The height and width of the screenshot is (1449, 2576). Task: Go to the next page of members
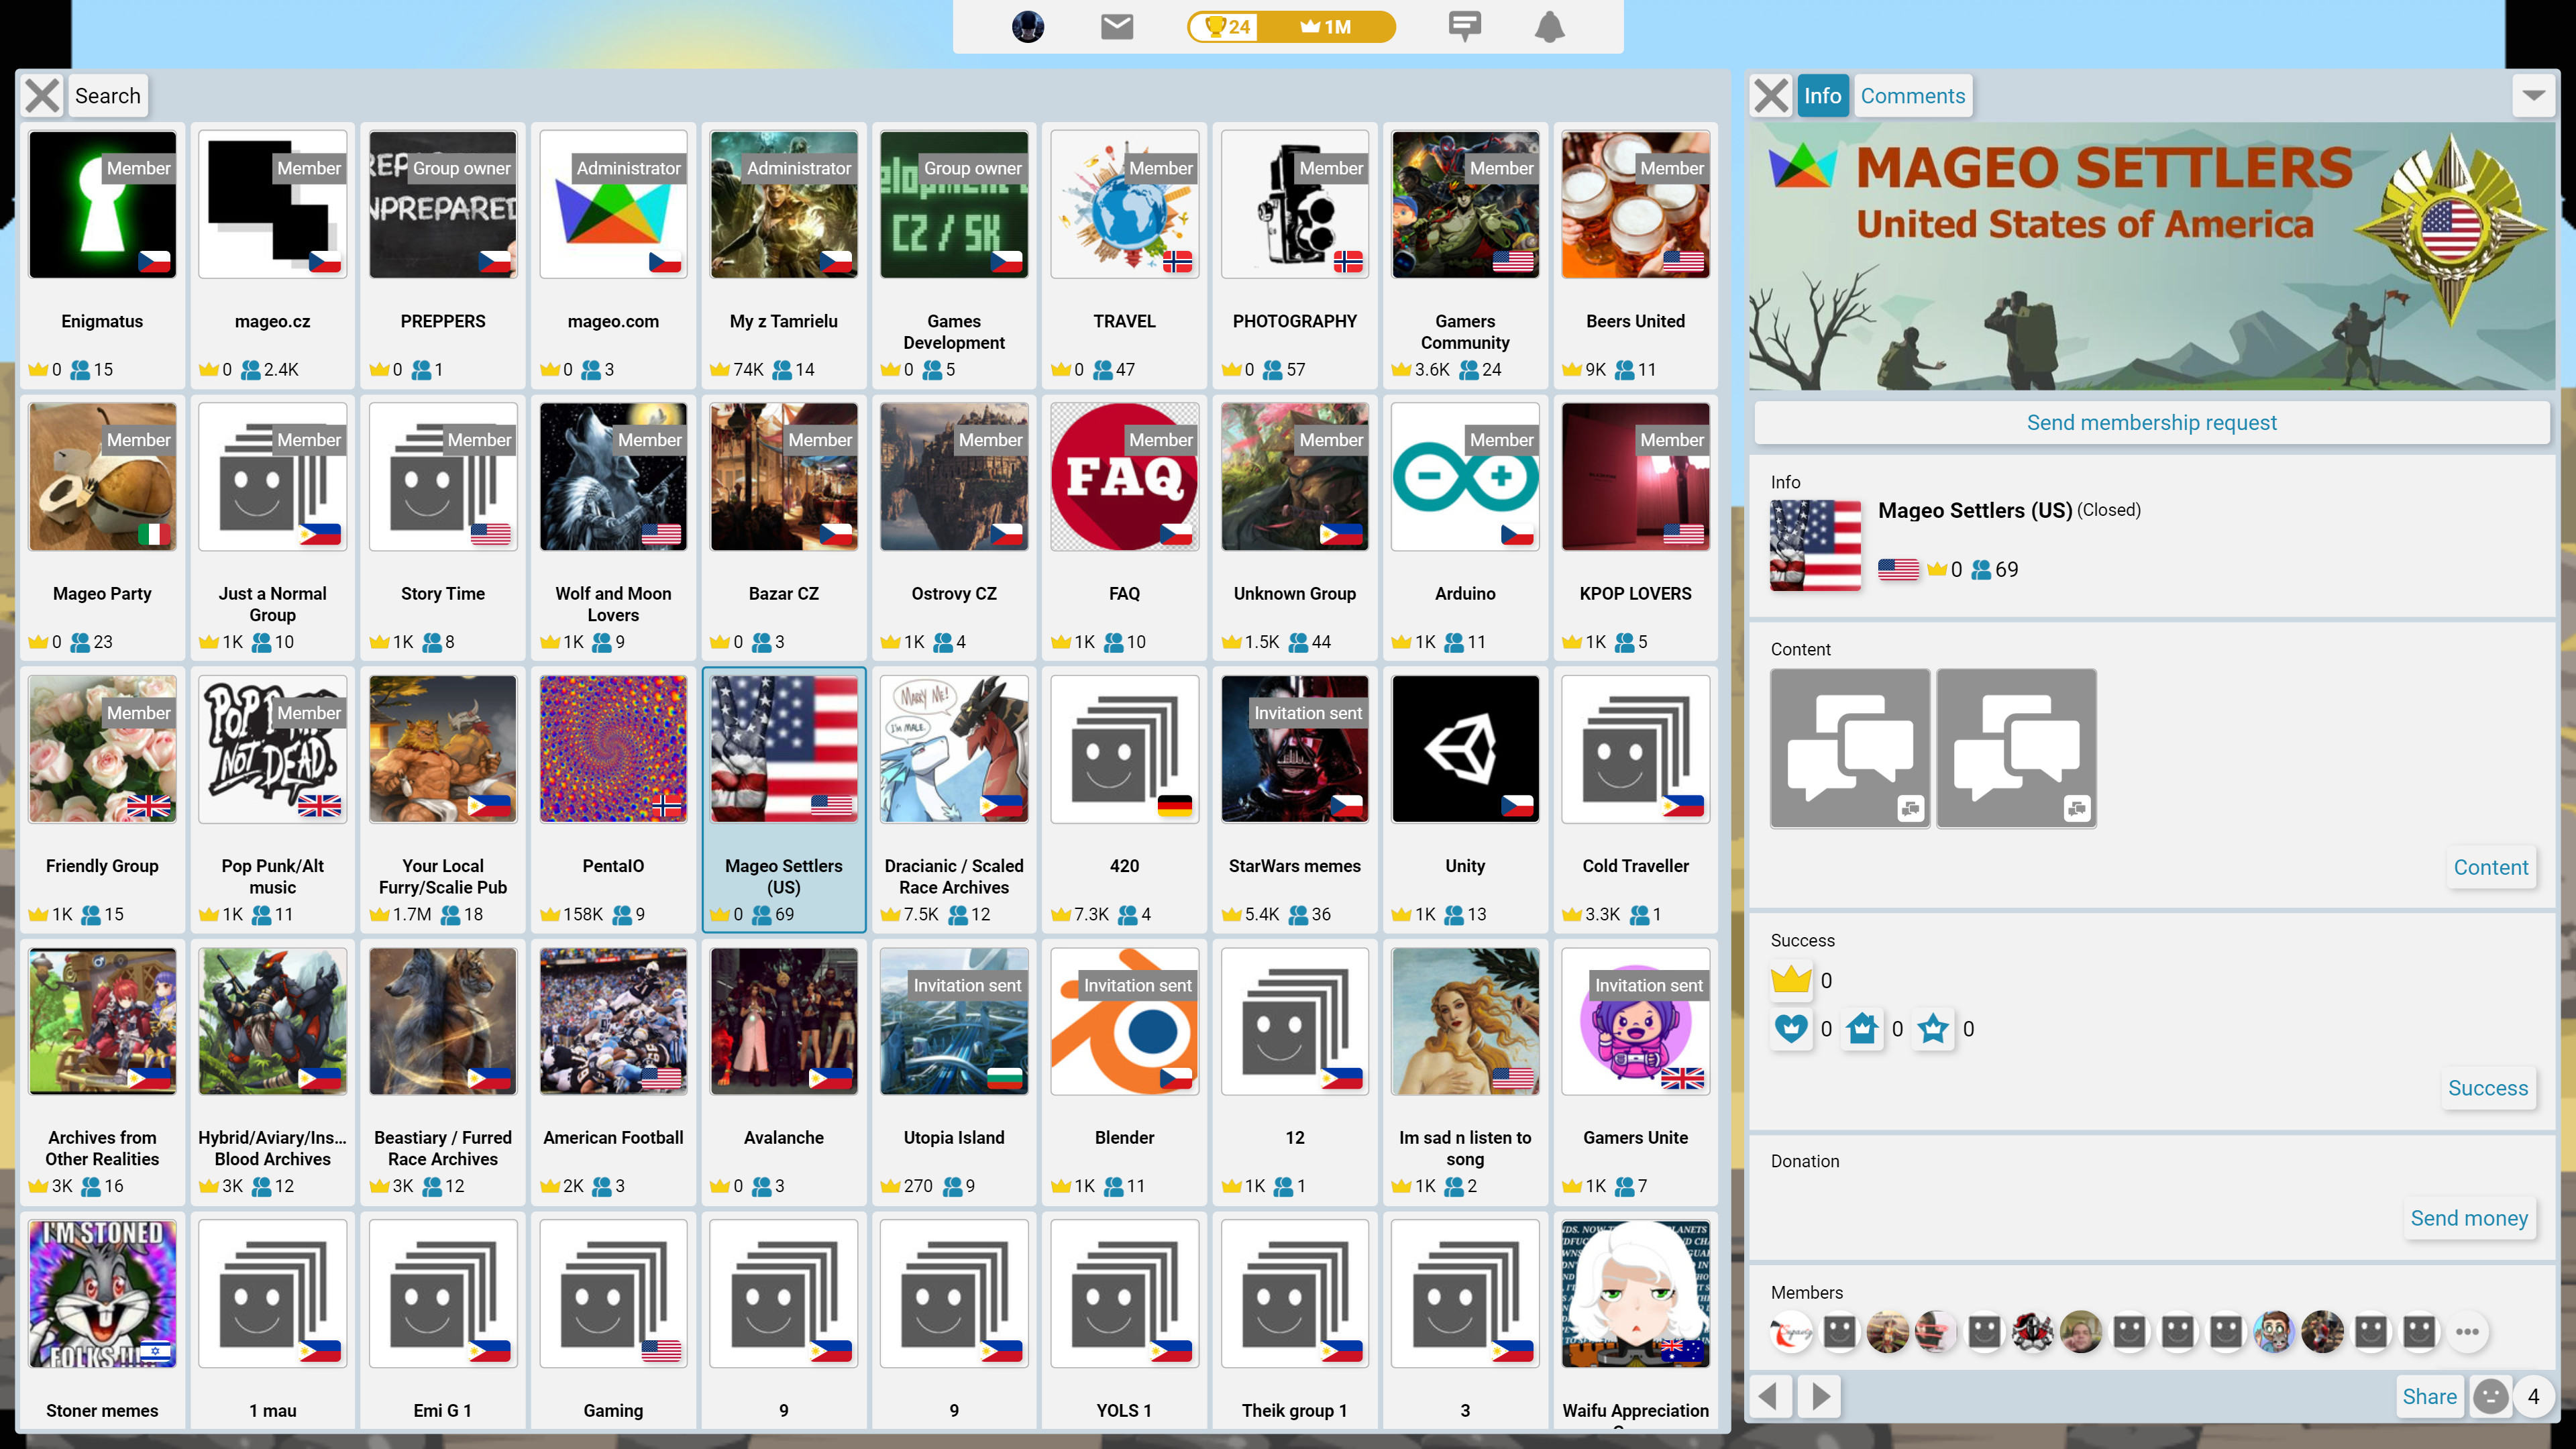[1819, 1397]
